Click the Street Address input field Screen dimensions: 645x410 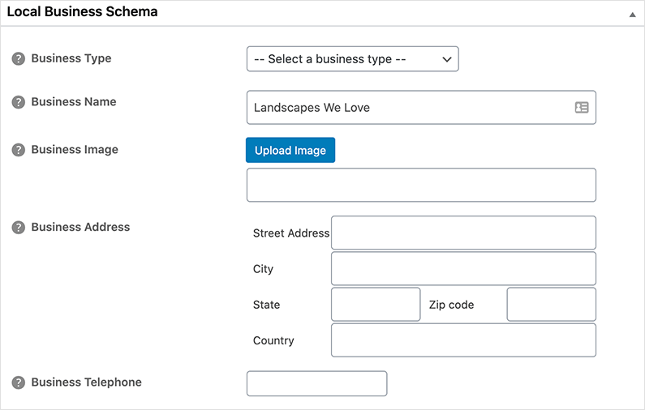(463, 233)
